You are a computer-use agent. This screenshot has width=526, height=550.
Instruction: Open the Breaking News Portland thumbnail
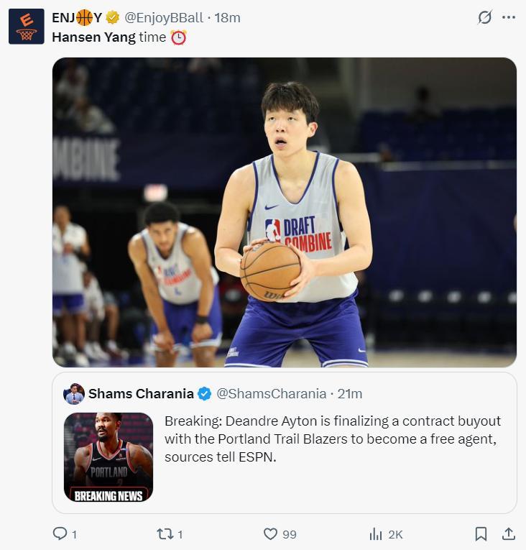[109, 457]
